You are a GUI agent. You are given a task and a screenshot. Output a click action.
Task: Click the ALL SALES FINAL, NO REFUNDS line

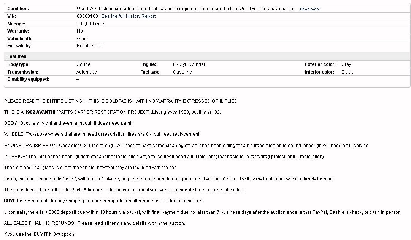click(x=94, y=223)
